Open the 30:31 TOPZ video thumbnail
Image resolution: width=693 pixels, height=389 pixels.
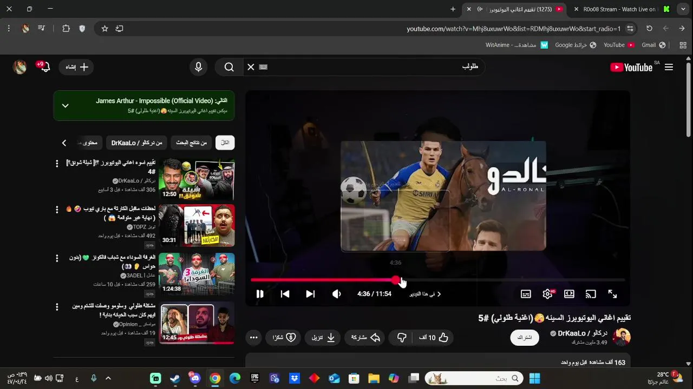tap(197, 225)
